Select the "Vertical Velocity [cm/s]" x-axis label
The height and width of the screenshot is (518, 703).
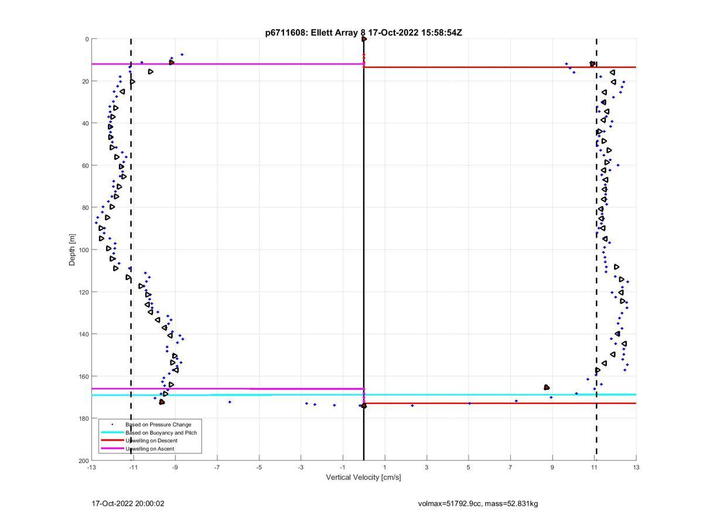tap(363, 478)
